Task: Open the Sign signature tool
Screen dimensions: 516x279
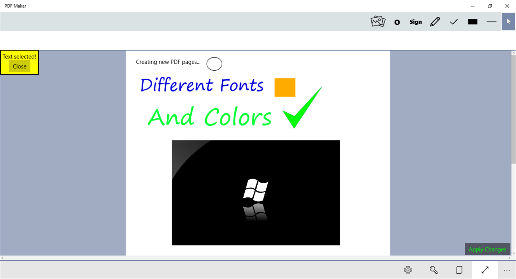Action: (416, 22)
